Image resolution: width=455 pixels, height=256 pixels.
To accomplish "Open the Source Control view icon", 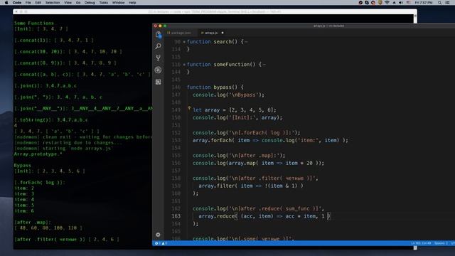I will (158, 58).
